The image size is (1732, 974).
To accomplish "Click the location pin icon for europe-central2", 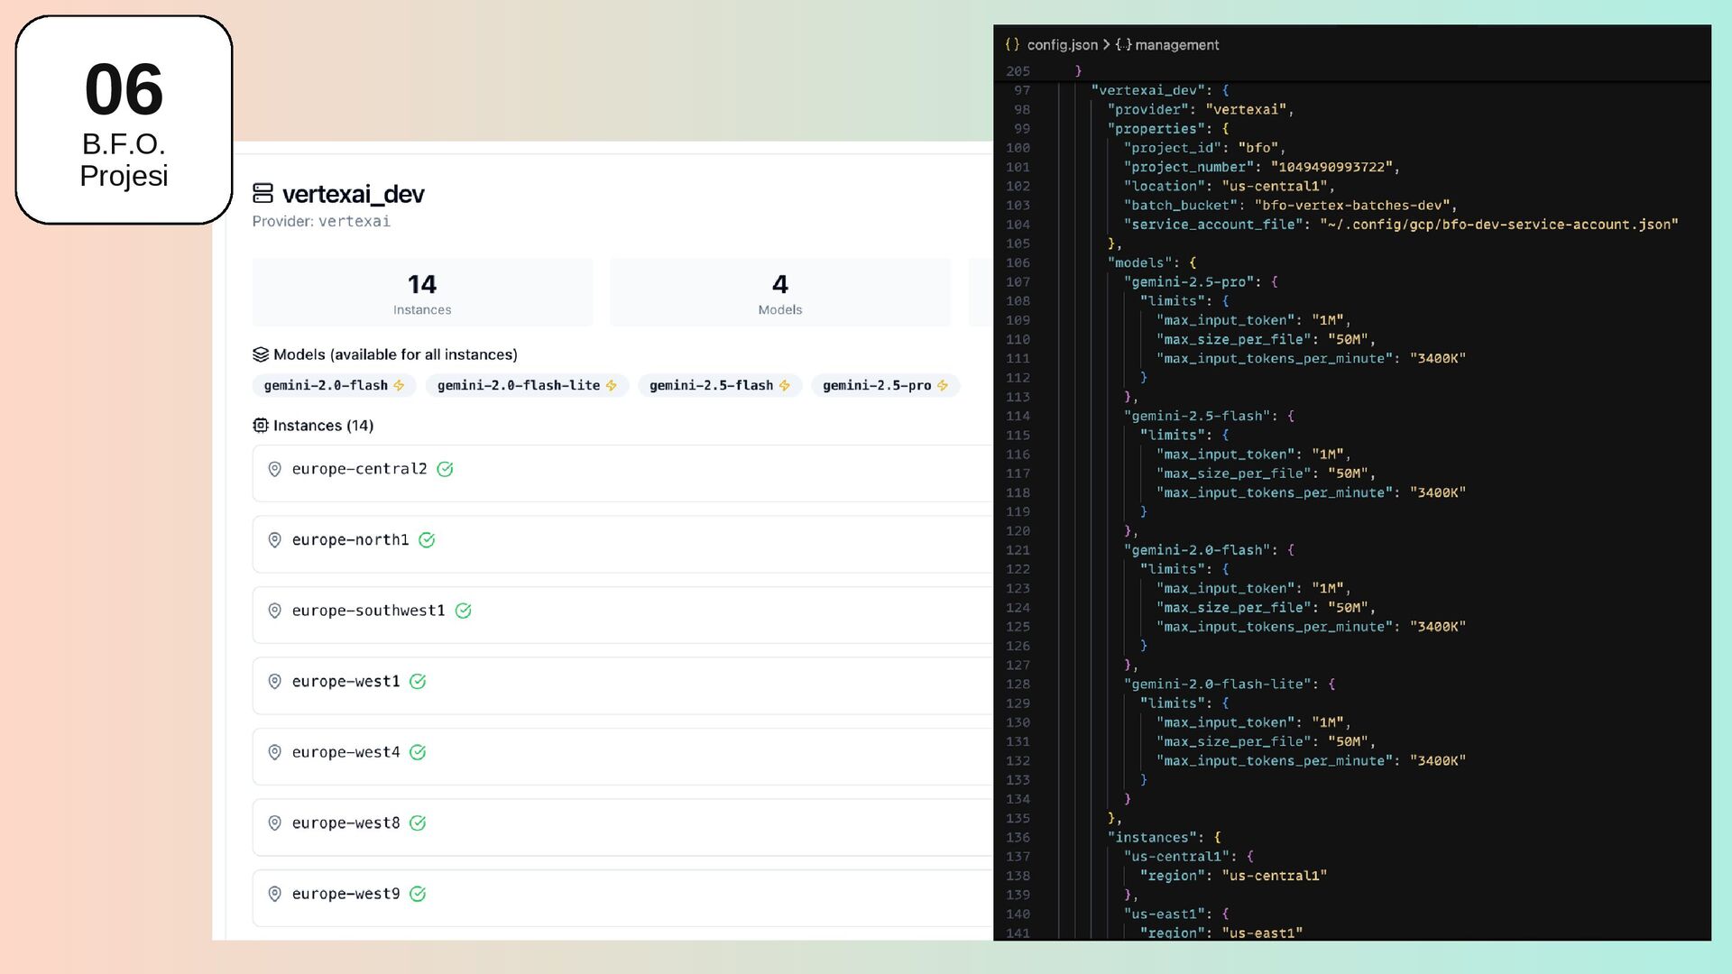I will click(275, 469).
